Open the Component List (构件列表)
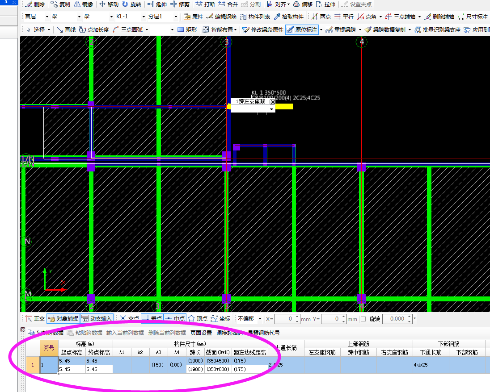 pos(255,17)
